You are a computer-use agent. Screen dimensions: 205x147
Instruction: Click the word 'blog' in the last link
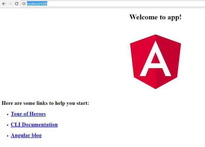[36, 136]
